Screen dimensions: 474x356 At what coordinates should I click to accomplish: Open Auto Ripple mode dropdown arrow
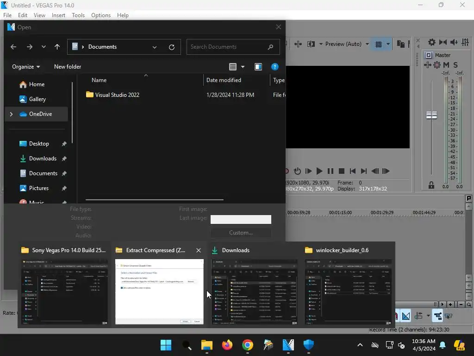point(428,316)
